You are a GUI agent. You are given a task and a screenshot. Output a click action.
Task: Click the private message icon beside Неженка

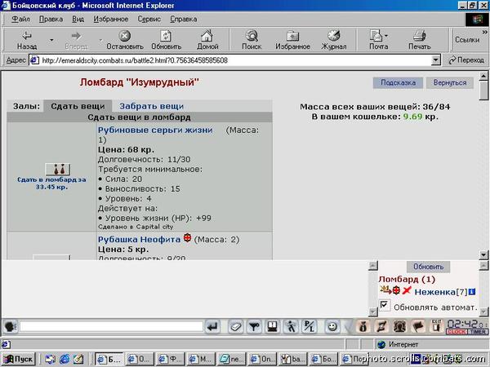(x=385, y=290)
